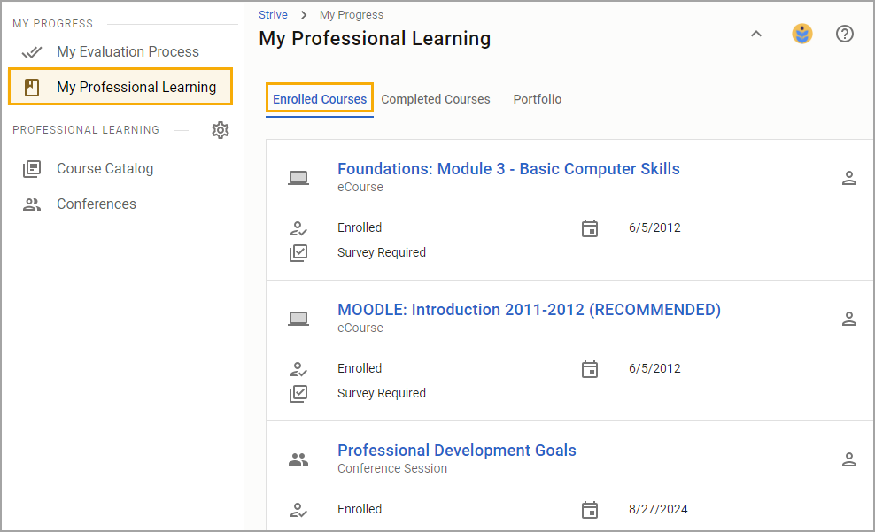The height and width of the screenshot is (532, 875).
Task: Open Course Catalog in the sidebar
Action: pos(105,168)
